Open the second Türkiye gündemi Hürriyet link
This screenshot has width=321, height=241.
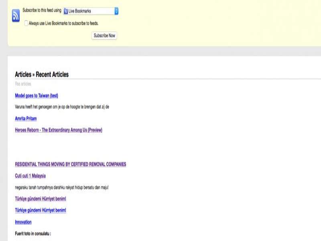[41, 210]
